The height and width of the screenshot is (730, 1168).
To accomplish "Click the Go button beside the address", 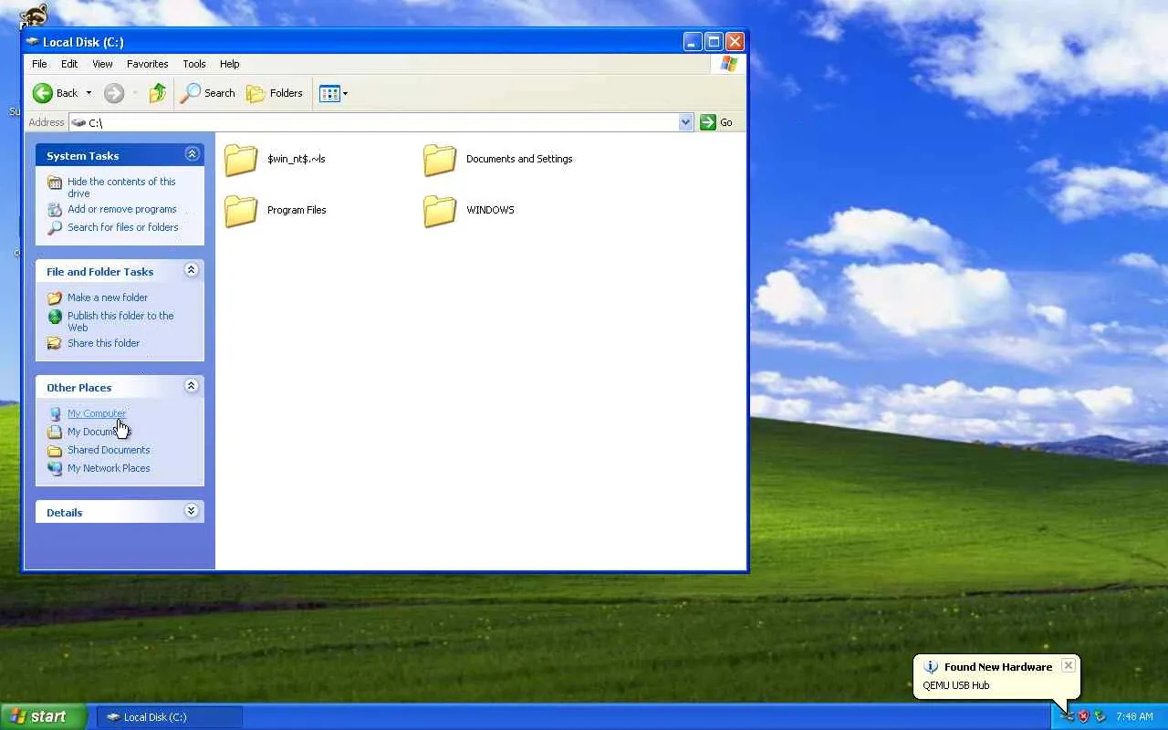I will tap(716, 122).
